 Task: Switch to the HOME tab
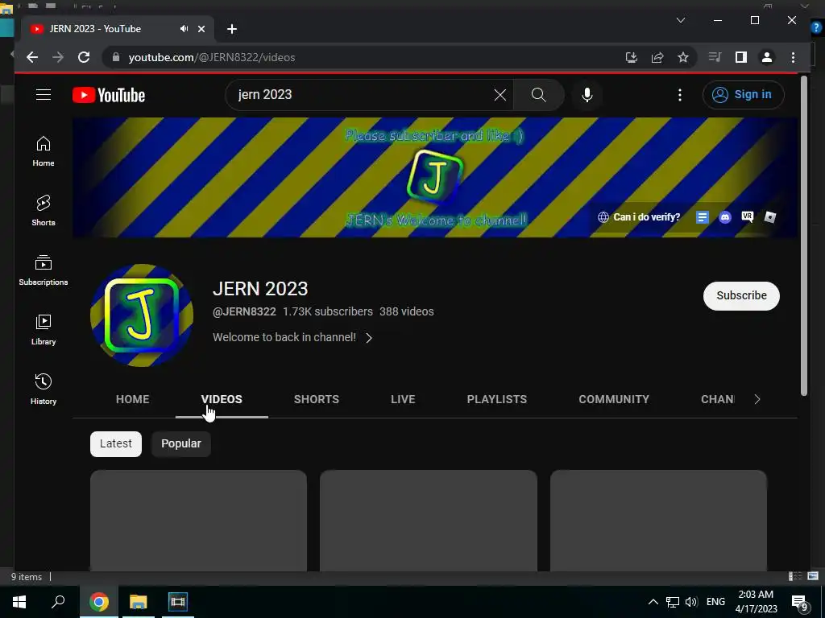click(x=133, y=399)
